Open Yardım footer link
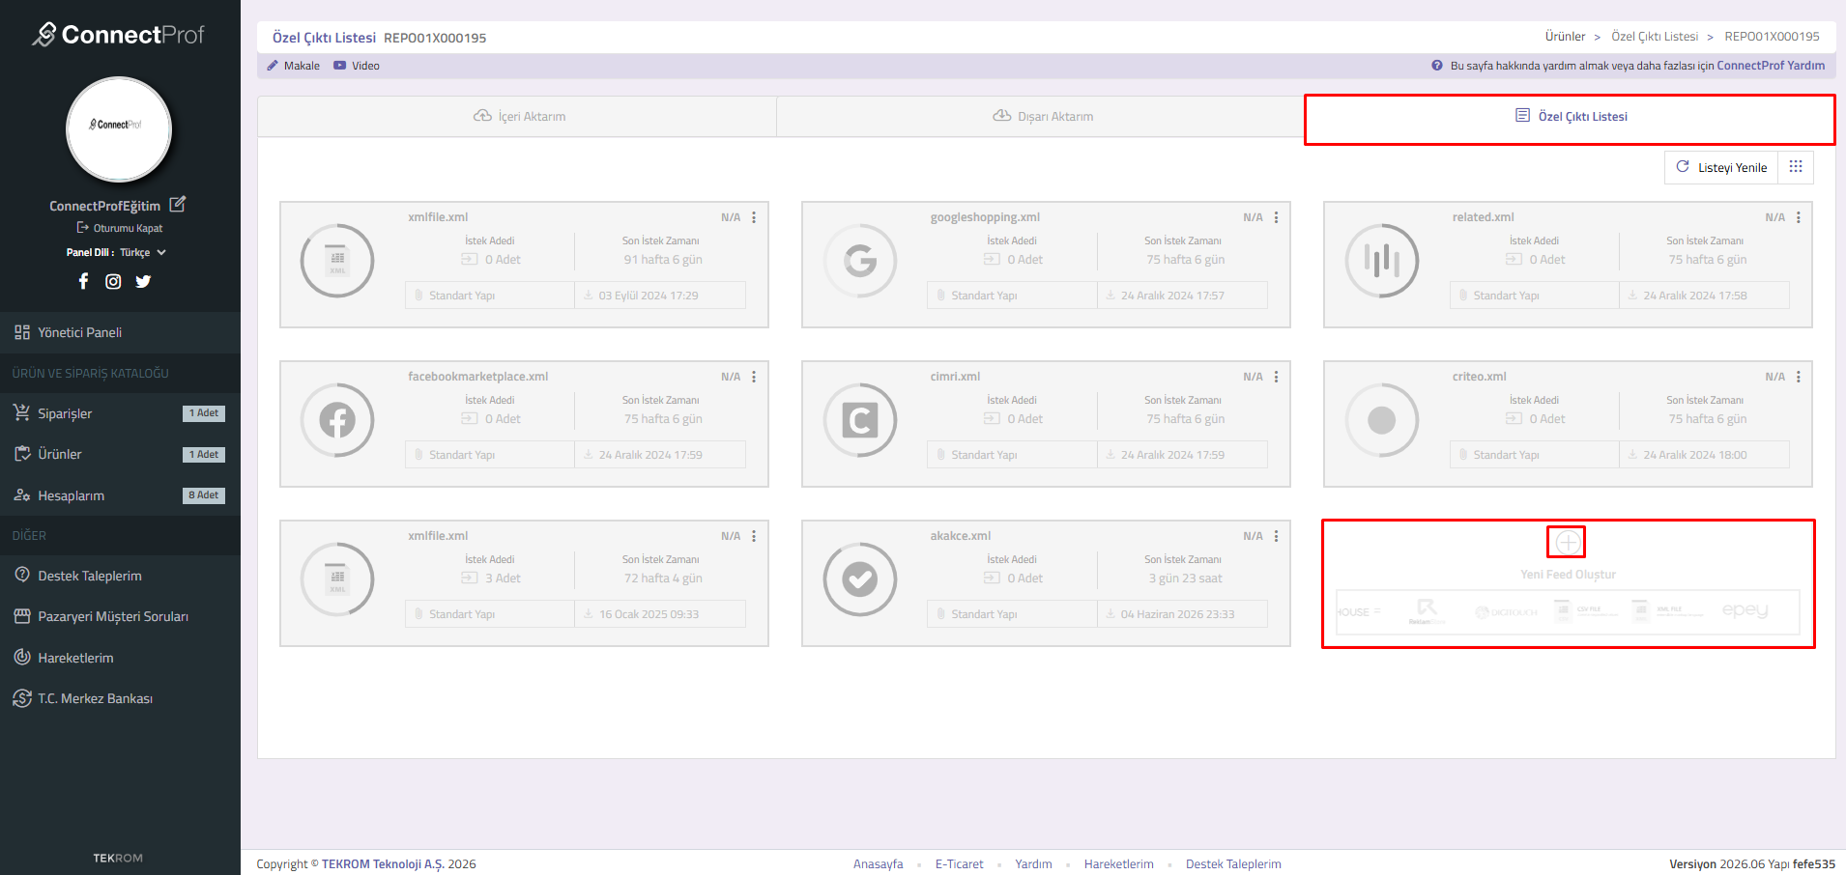The image size is (1846, 875). 1033,864
